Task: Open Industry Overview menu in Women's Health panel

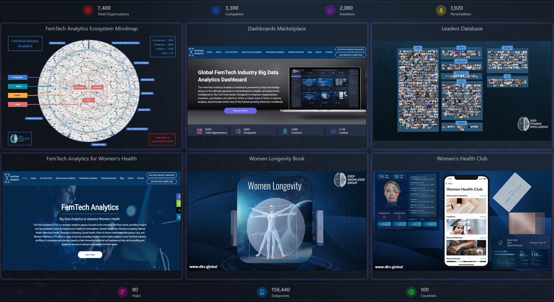Action: click(x=108, y=178)
